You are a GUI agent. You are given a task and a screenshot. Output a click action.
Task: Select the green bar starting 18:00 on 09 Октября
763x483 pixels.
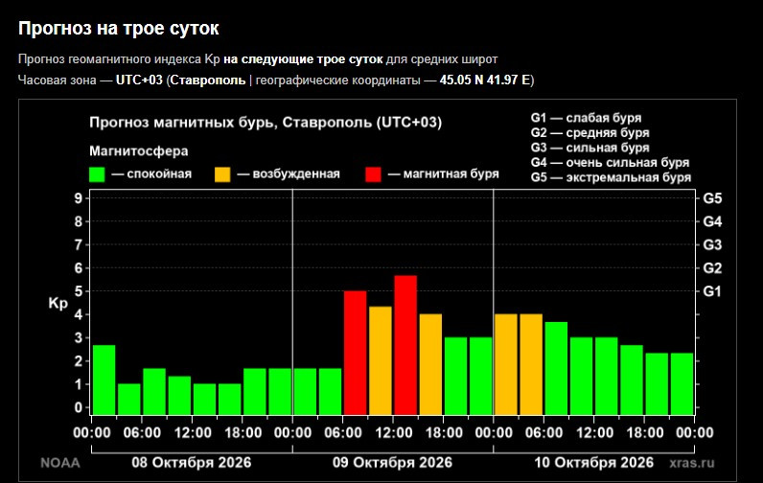455,376
